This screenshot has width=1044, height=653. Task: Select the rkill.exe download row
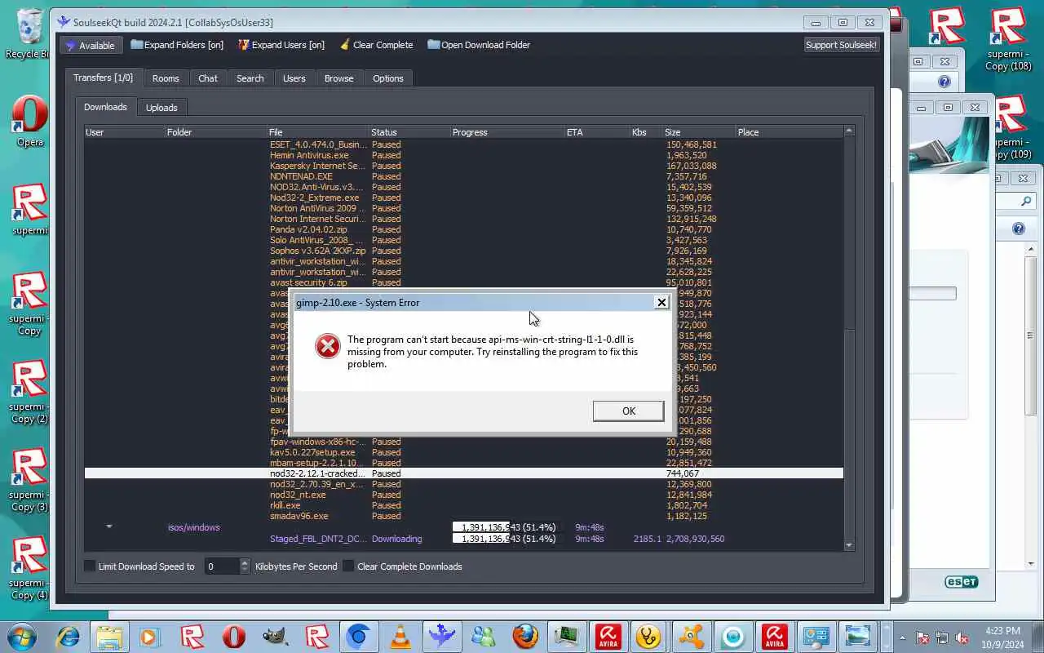(x=463, y=505)
